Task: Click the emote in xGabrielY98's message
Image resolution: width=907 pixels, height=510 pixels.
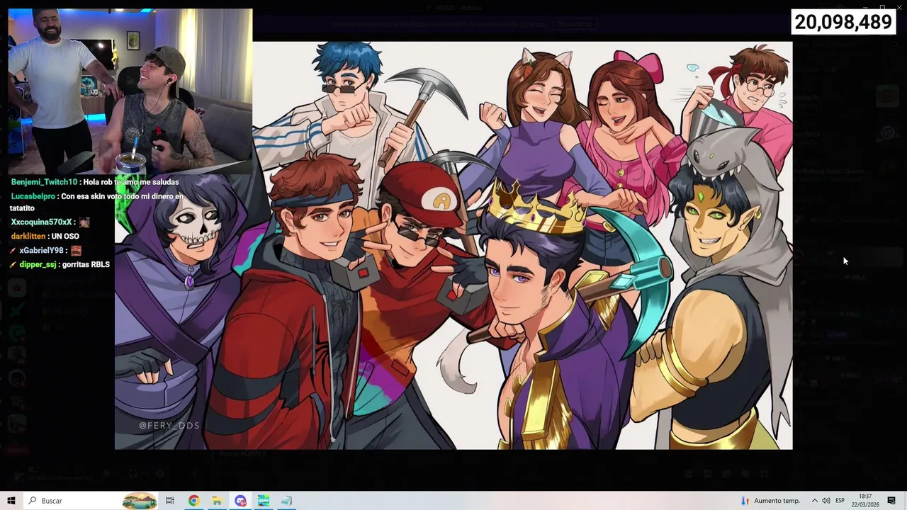Action: pos(76,251)
